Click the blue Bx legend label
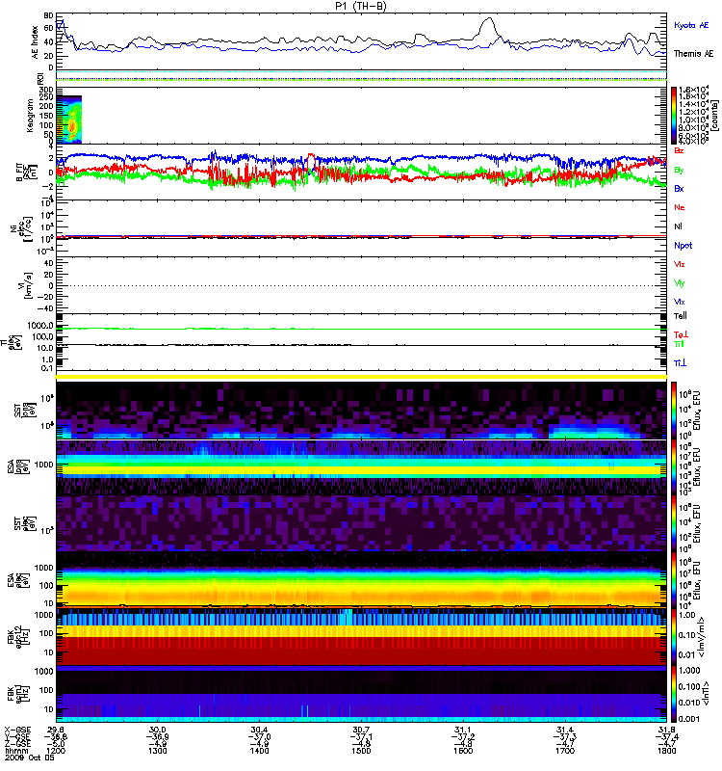The height and width of the screenshot is (771, 722). click(x=679, y=189)
